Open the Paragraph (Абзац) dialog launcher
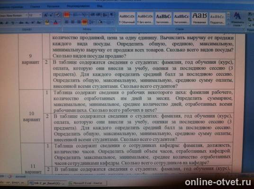Screen dimensions: 254x189 114,29
